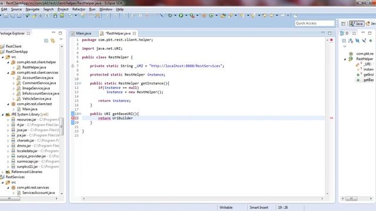This screenshot has height=211, width=376.
Task: Close the RestHelper.java editor tab
Action: pos(135,33)
